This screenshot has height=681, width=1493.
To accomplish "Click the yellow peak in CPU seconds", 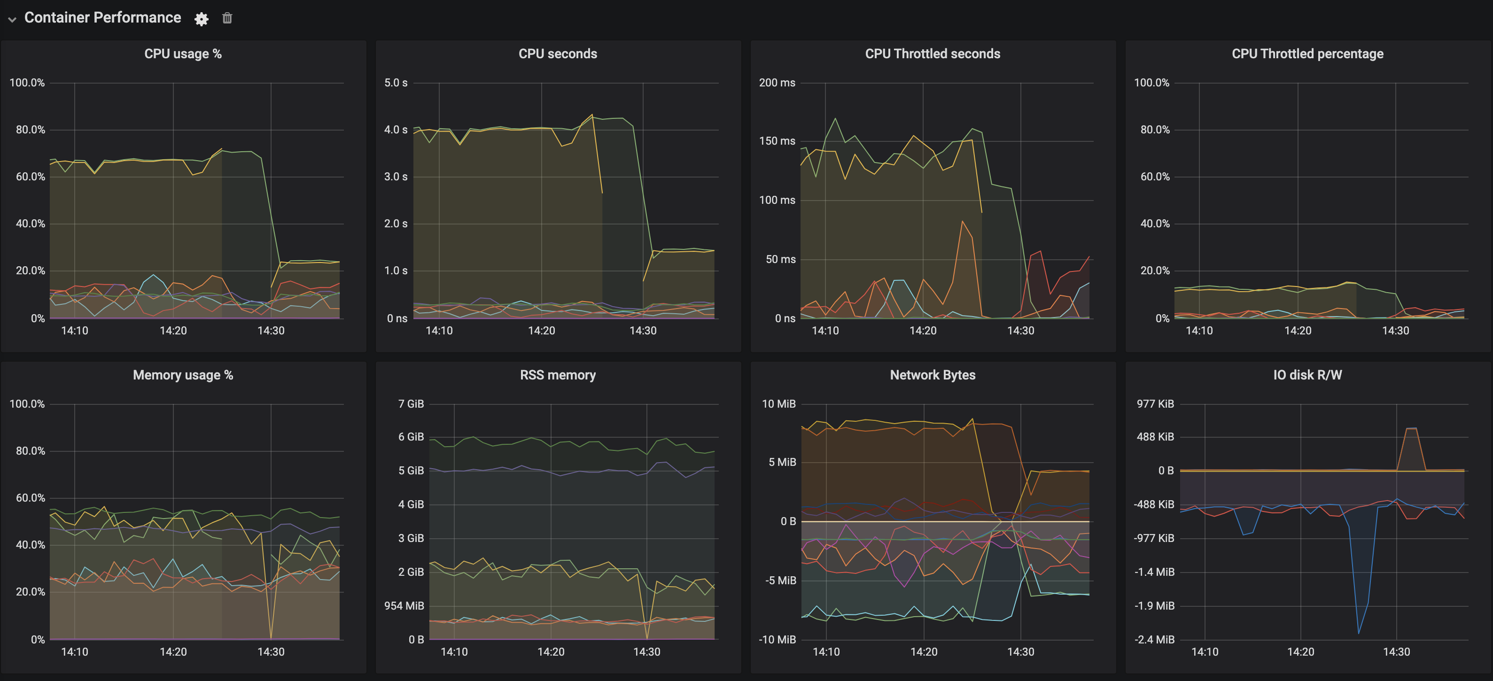I will [x=592, y=115].
